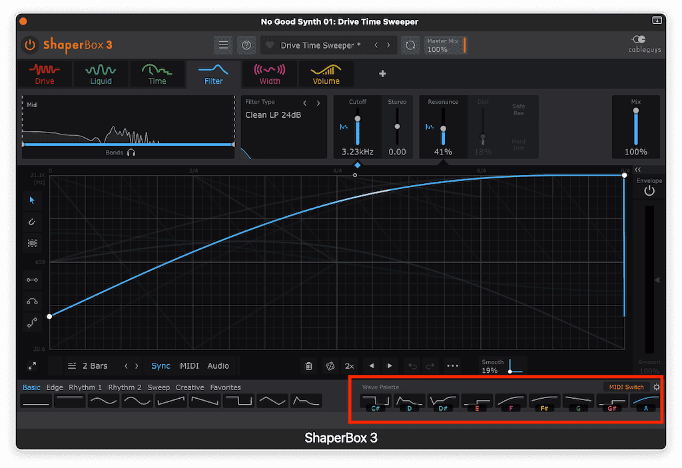
Task: Switch to the Sweep wave category tab
Action: (x=160, y=387)
